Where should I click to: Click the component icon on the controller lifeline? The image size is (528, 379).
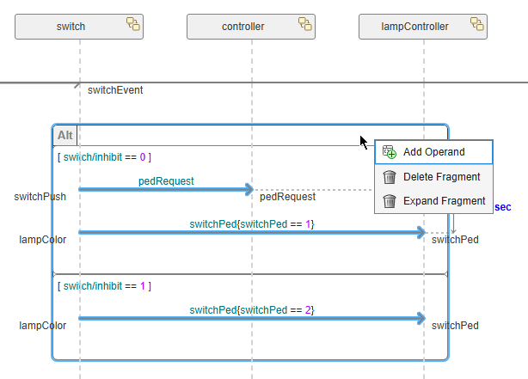pos(305,24)
